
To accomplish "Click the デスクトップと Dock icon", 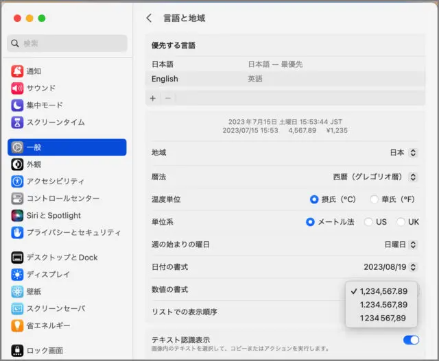I will pos(17,258).
